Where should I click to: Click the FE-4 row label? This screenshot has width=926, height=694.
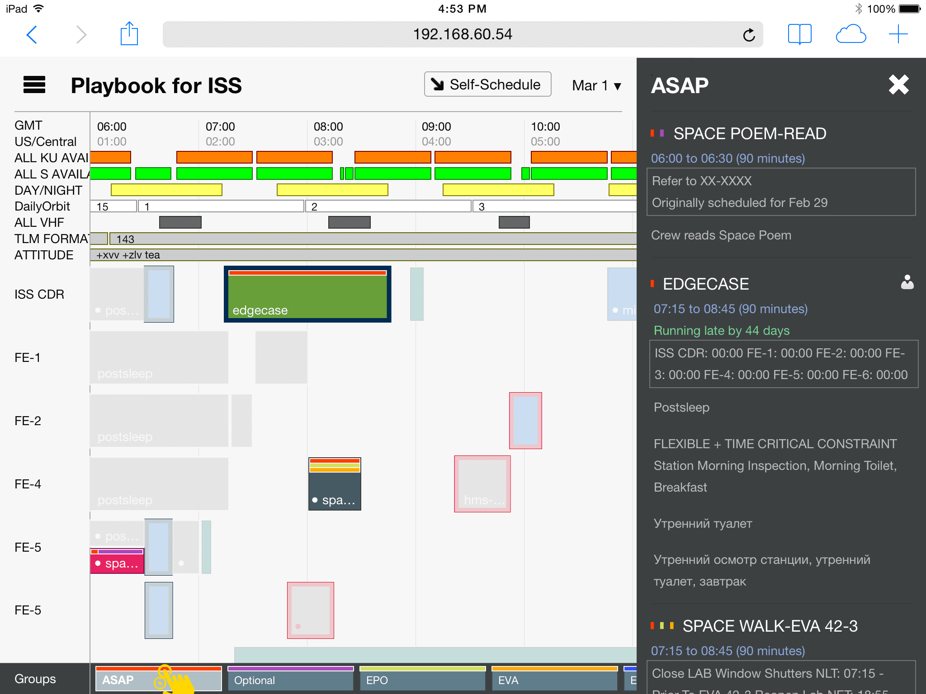pyautogui.click(x=28, y=484)
